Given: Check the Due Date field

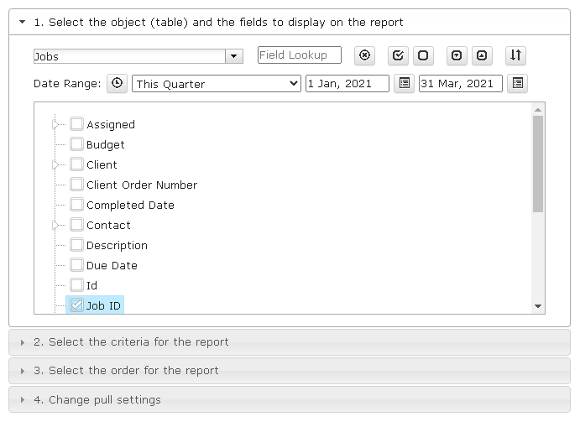Looking at the screenshot, I should pos(76,265).
